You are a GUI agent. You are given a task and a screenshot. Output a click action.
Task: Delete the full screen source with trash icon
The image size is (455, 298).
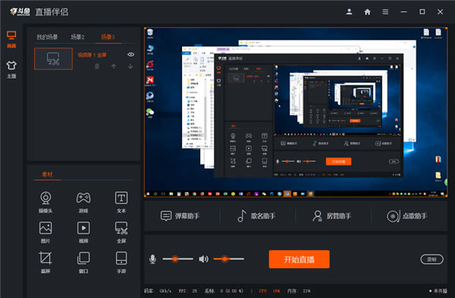tap(97, 67)
